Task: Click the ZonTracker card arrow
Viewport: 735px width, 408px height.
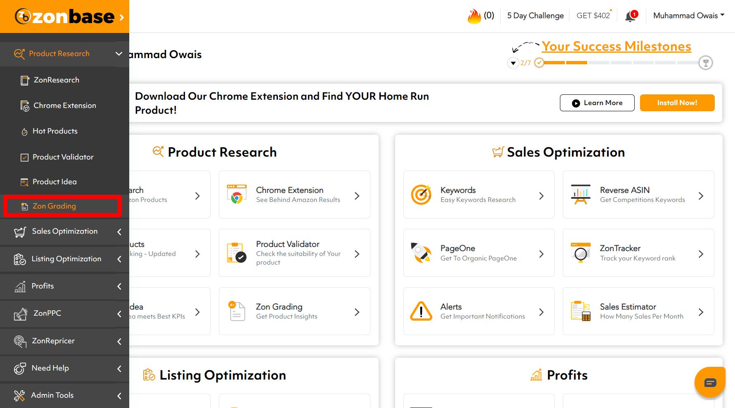Action: coord(701,254)
